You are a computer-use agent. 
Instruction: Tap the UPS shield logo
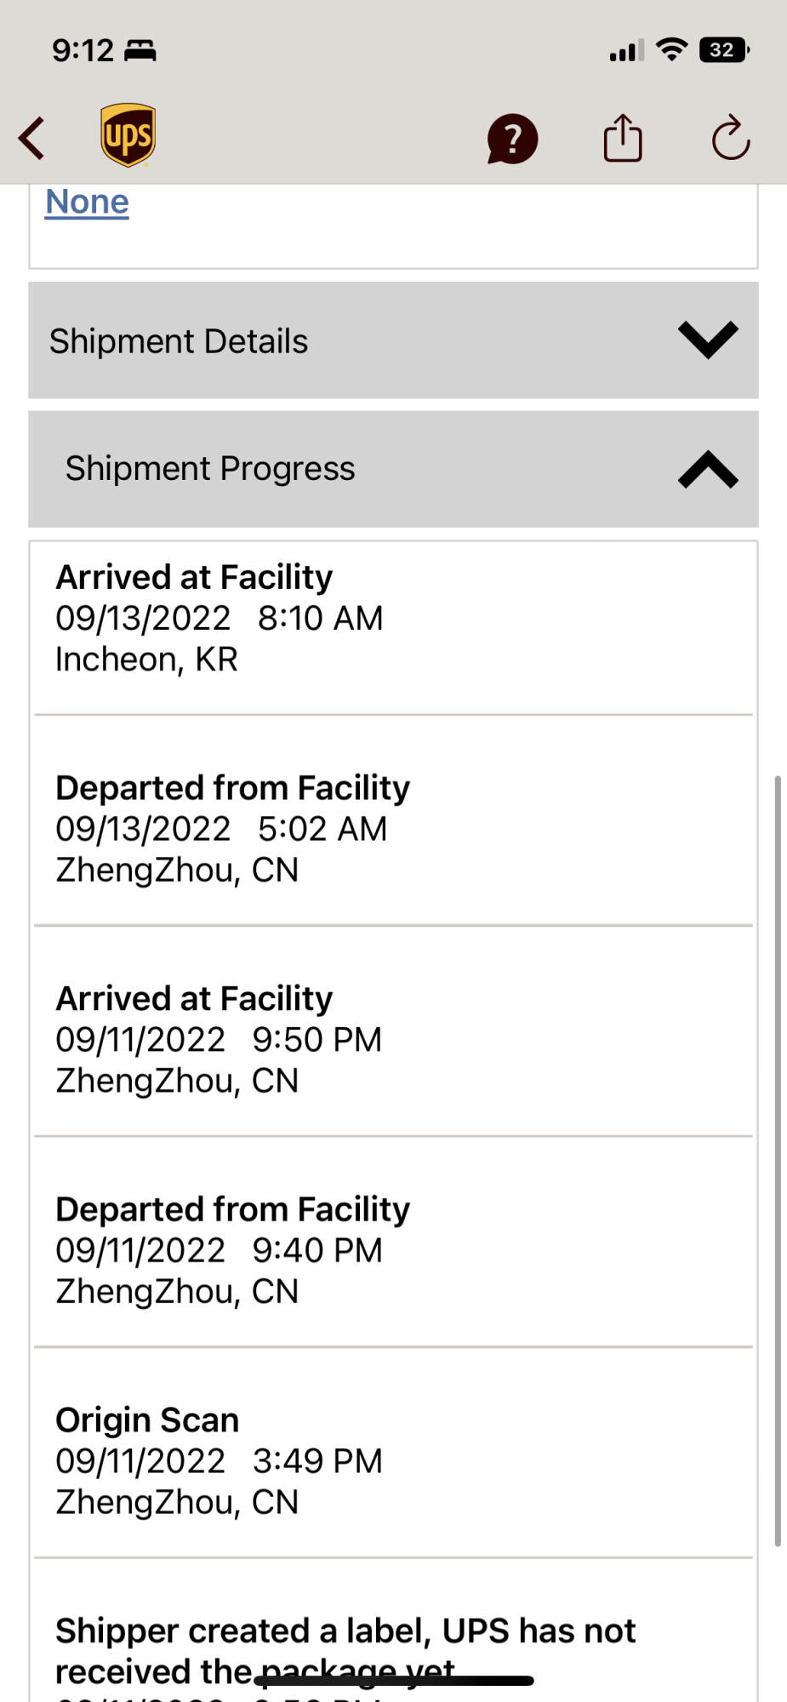pos(128,135)
